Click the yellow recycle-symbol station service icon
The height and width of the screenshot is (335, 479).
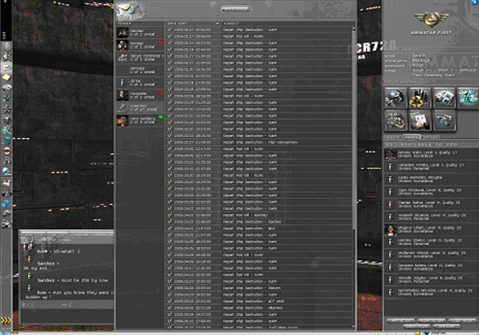coord(420,98)
